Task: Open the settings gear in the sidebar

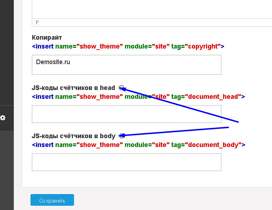Action: [x=3, y=118]
